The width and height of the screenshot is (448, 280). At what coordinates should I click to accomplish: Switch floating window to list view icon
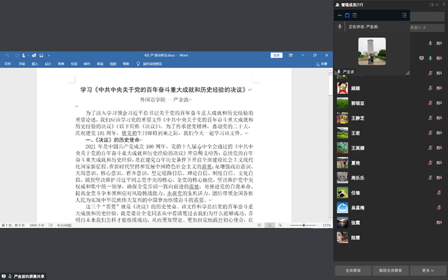pyautogui.click(x=355, y=15)
